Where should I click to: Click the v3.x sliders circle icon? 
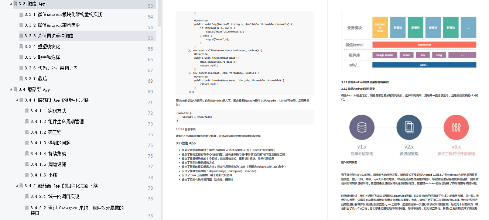[456, 128]
